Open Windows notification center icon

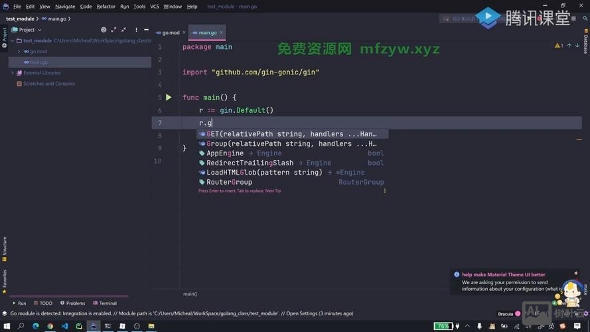(577, 326)
